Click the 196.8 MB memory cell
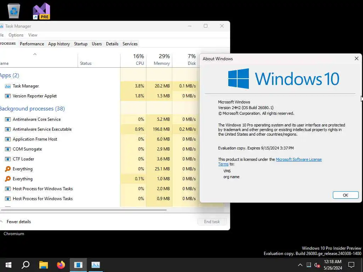This screenshot has width=363, height=272. tap(159, 129)
